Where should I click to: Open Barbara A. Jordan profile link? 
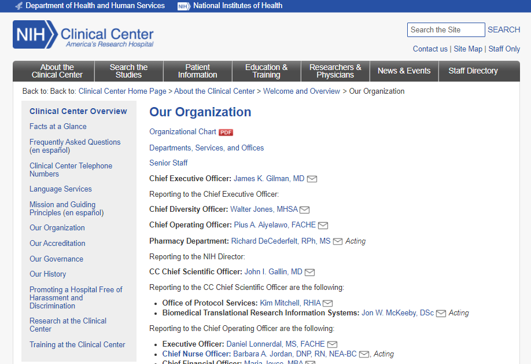[295, 354]
